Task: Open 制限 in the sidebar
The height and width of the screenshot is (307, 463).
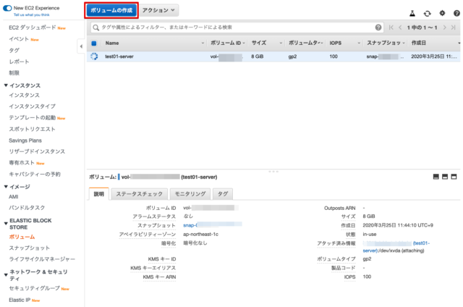Action: coord(14,72)
